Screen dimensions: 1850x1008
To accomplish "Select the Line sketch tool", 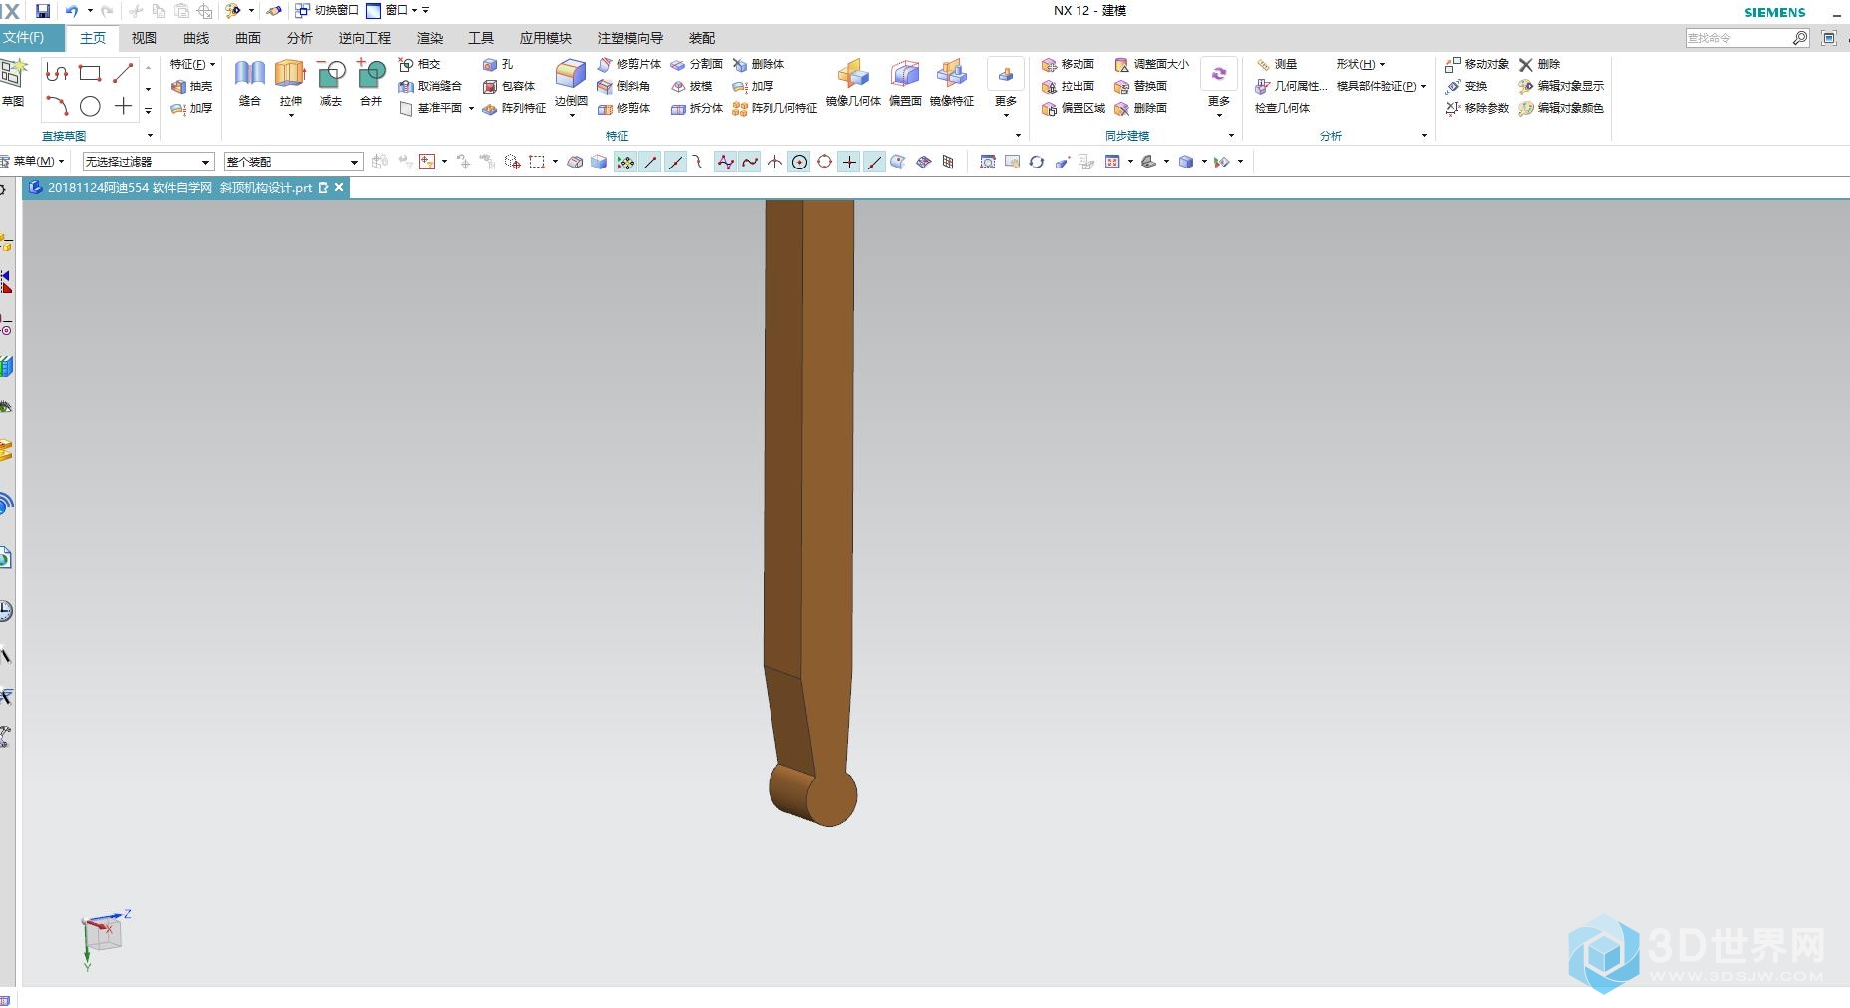I will tap(123, 73).
